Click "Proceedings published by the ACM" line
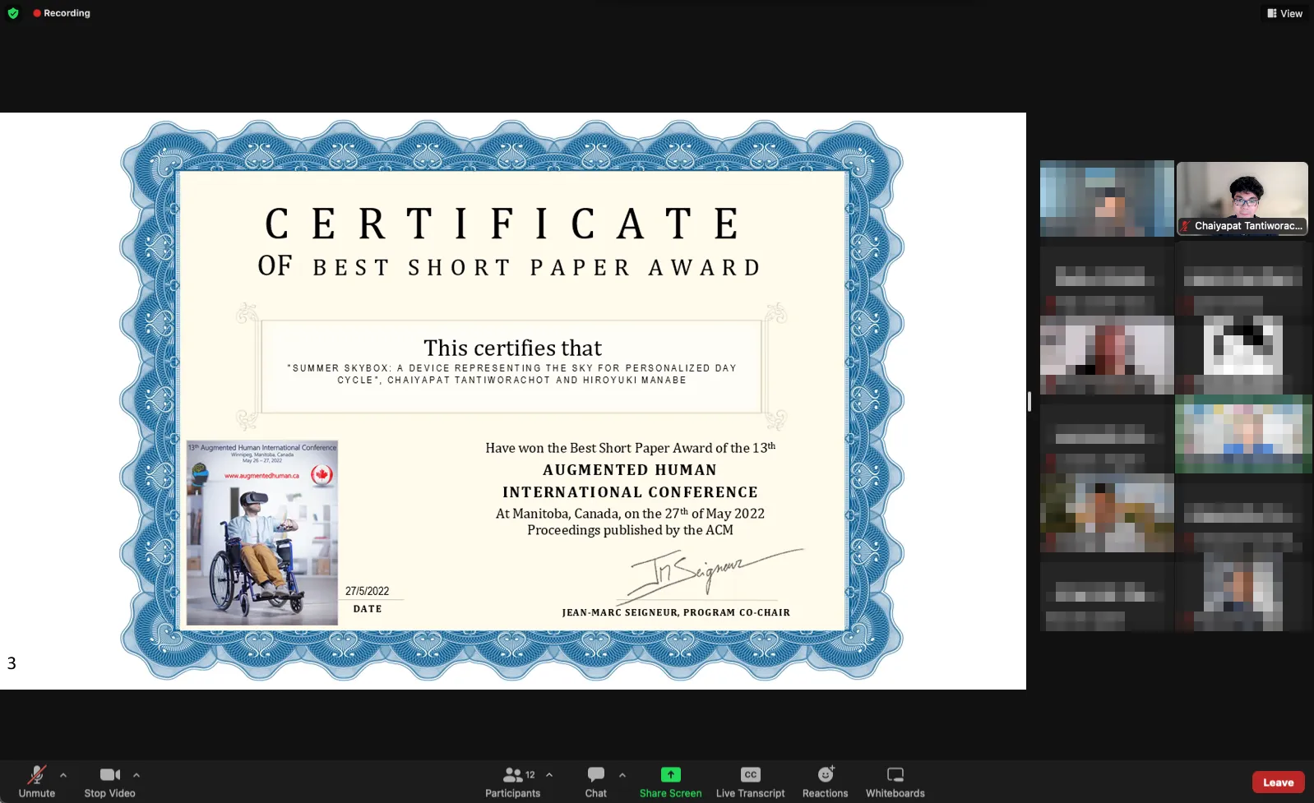 pyautogui.click(x=630, y=530)
